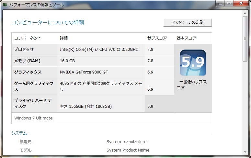
Task: Select the グラフィックス row label
Action: pyautogui.click(x=28, y=72)
